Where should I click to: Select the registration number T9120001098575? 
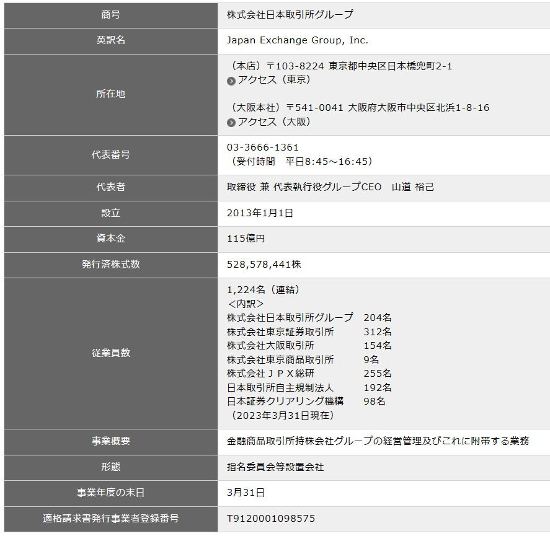point(271,519)
